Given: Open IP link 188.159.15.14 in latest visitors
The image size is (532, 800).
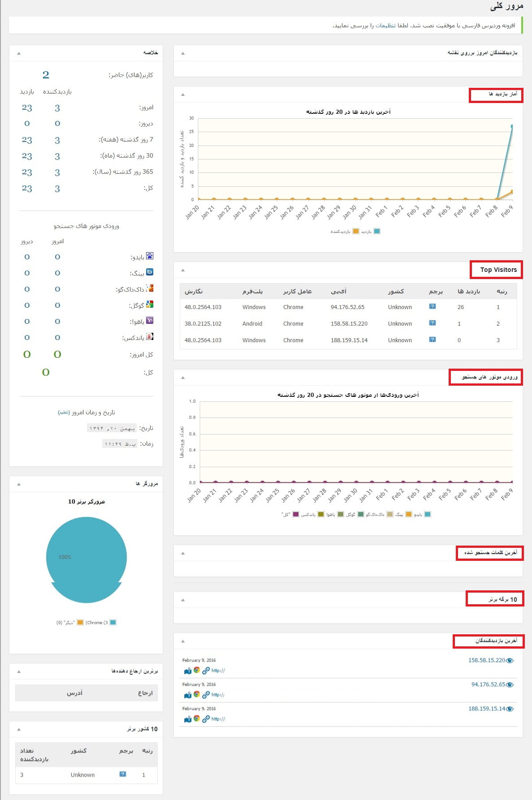Looking at the screenshot, I should tap(487, 709).
